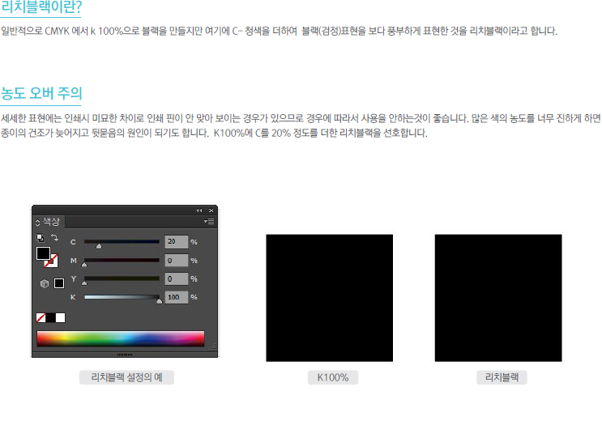Screen dimensions: 602x429
Task: Collapse the panel with double-arrow icon
Action: click(x=199, y=210)
